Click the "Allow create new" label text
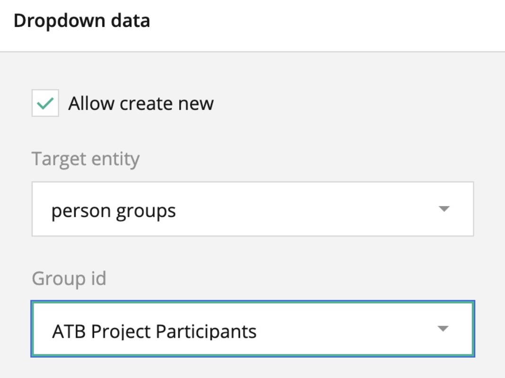The image size is (505, 378). pos(141,103)
